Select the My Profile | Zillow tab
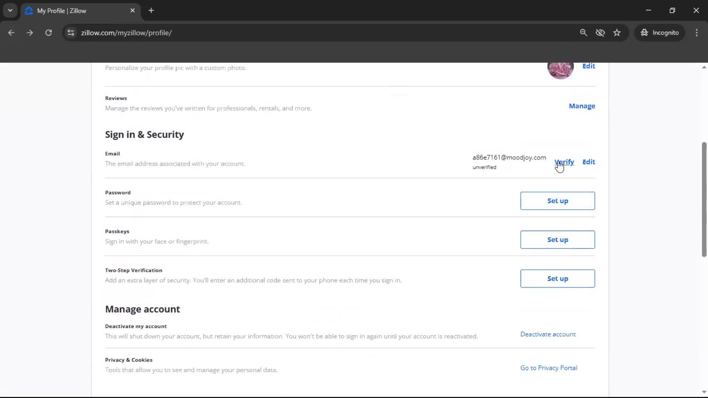Screen dimensions: 708x398 pos(66,10)
